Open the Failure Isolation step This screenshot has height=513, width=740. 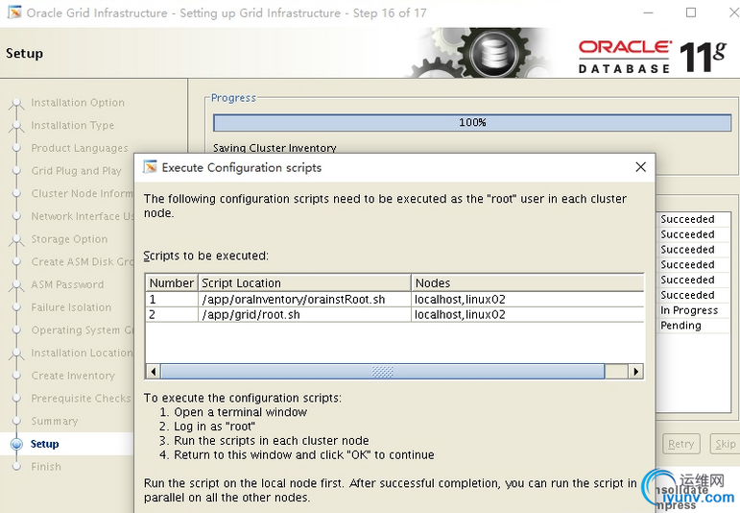click(x=71, y=307)
